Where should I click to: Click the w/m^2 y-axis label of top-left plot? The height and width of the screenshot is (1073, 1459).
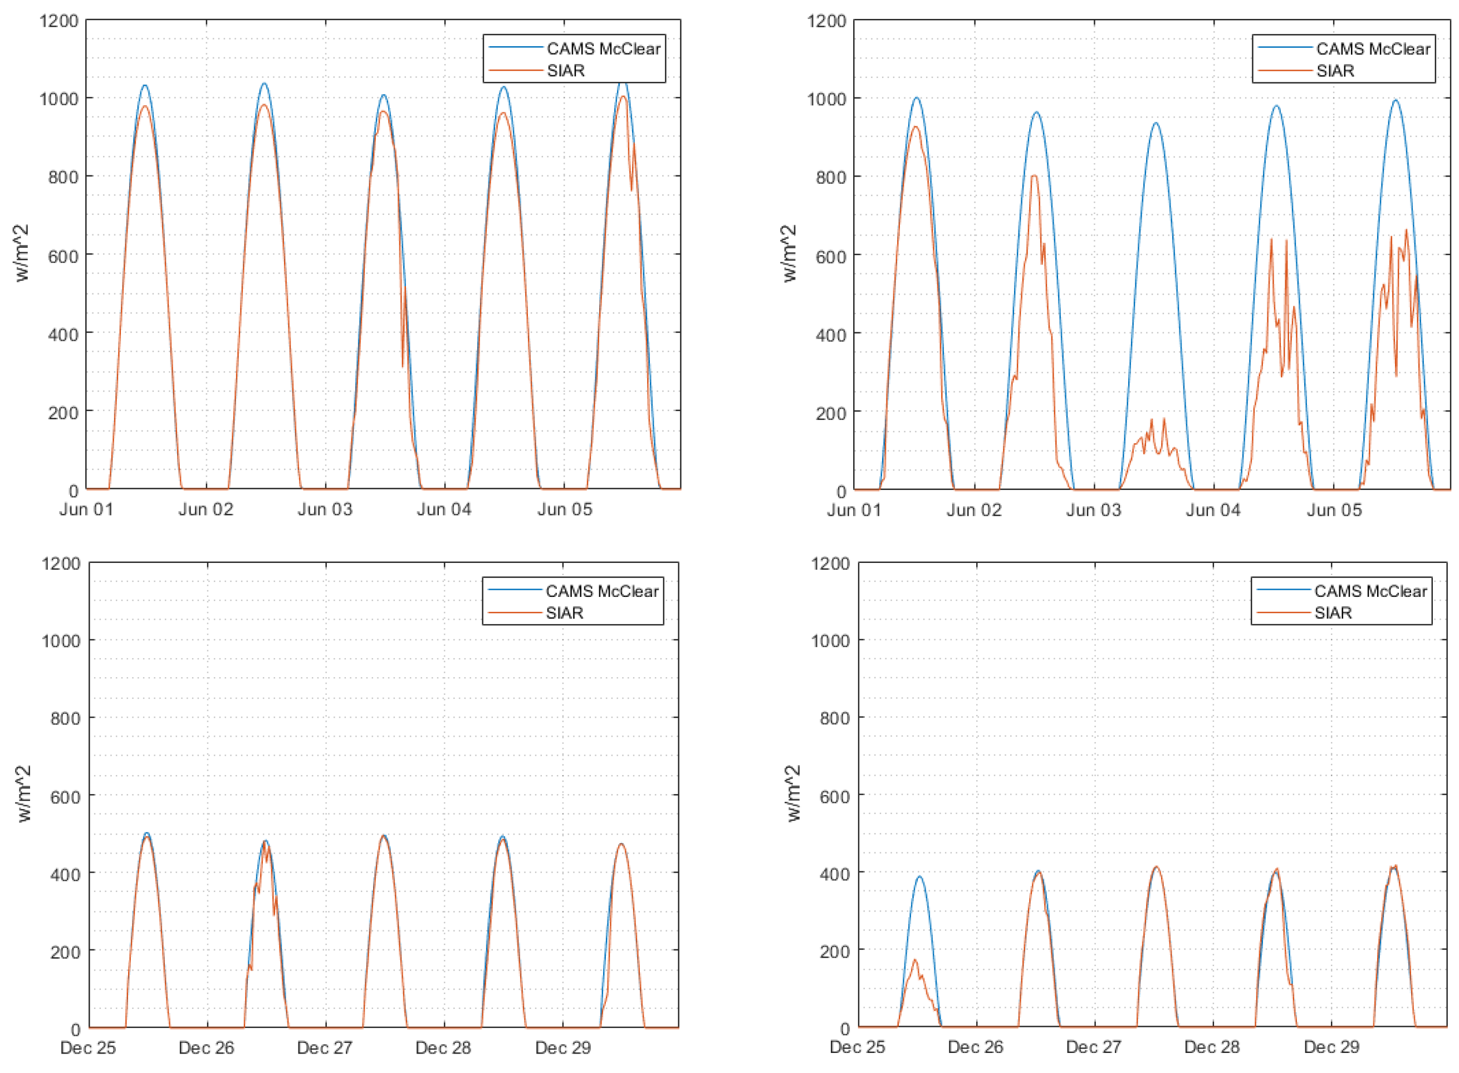(23, 253)
